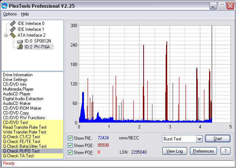Open the Help menu
Viewport: 236px width, 168px height.
[x=25, y=14]
